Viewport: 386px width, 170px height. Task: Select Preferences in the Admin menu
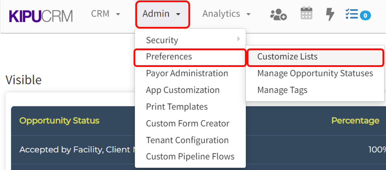[169, 57]
